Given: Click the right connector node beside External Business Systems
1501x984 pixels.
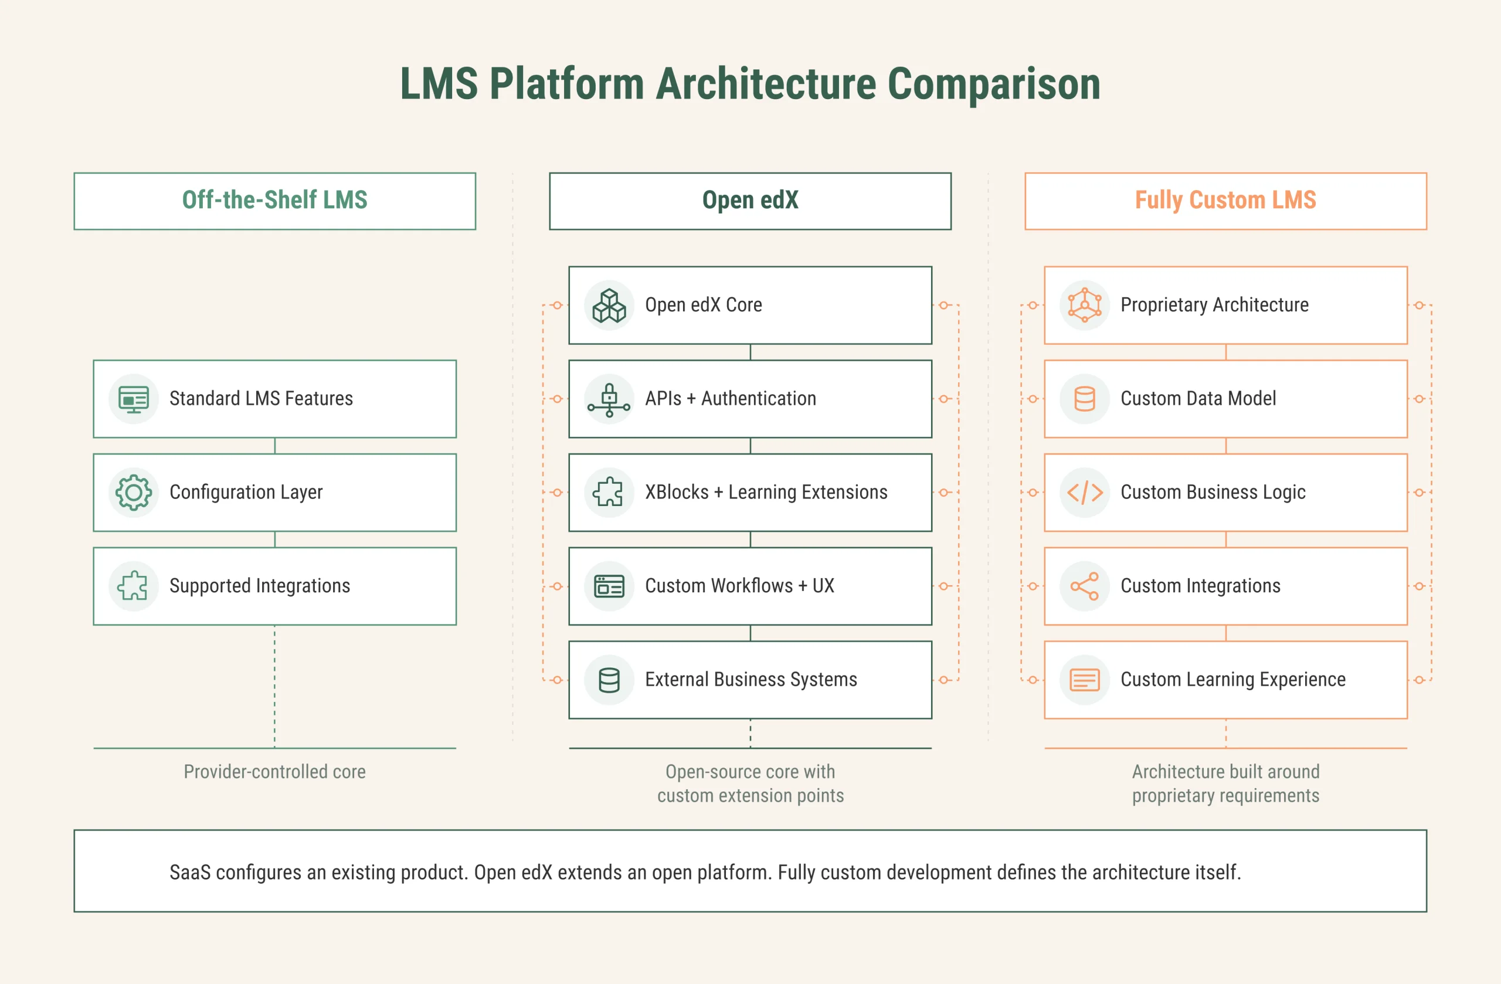Looking at the screenshot, I should [x=944, y=680].
